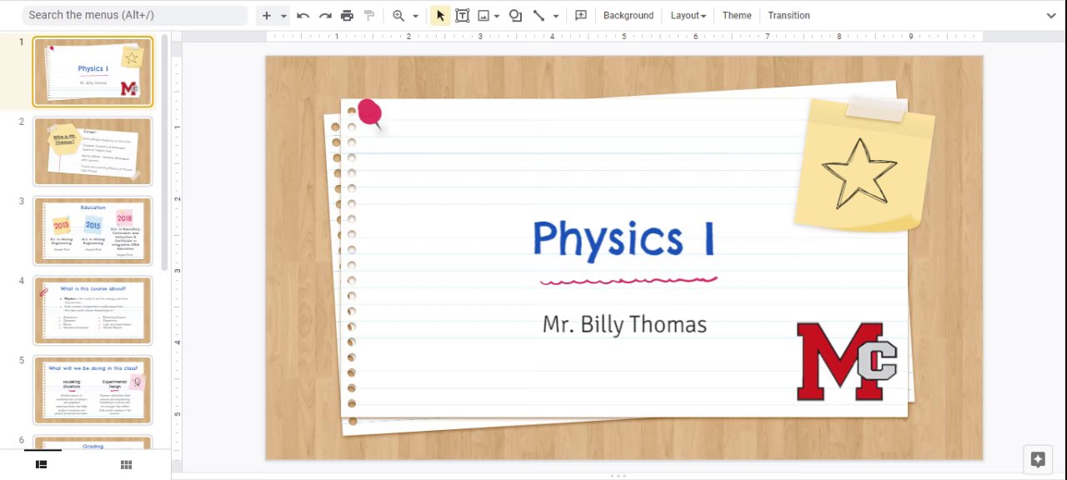
Task: Switch to grid view
Action: [x=126, y=465]
